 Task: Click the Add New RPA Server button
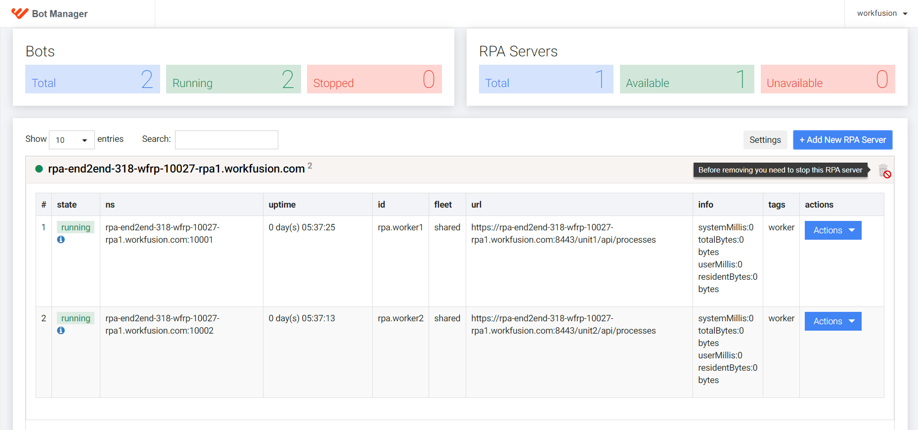tap(842, 140)
